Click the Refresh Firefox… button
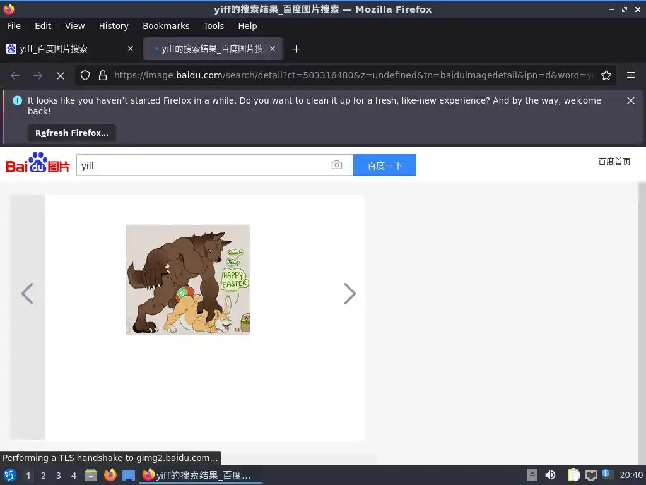Image resolution: width=646 pixels, height=485 pixels. pos(72,133)
